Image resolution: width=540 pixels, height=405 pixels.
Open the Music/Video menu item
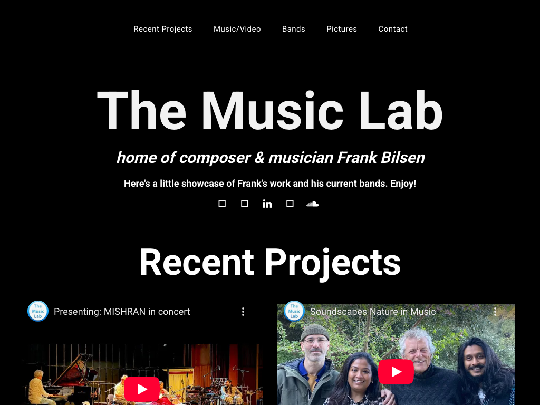pos(237,29)
